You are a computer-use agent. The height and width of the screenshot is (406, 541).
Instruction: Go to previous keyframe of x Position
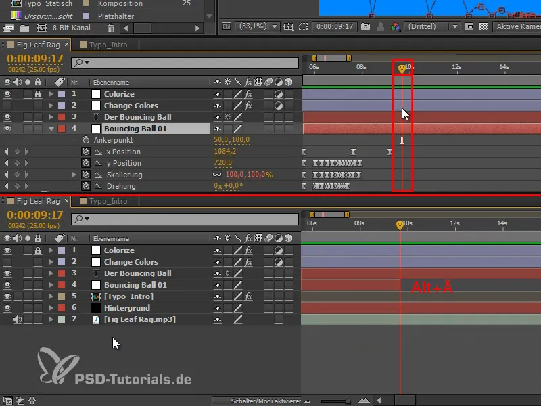(6, 152)
